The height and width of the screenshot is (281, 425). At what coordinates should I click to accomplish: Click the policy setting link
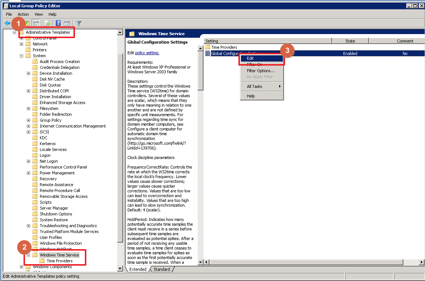pyautogui.click(x=147, y=53)
